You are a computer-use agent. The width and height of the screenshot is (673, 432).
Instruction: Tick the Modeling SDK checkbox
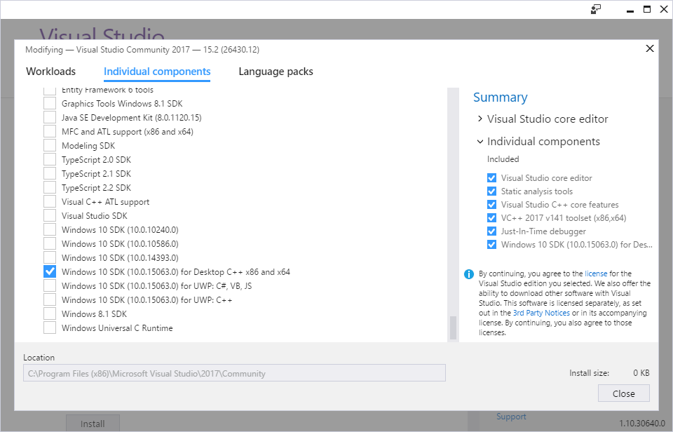click(50, 146)
